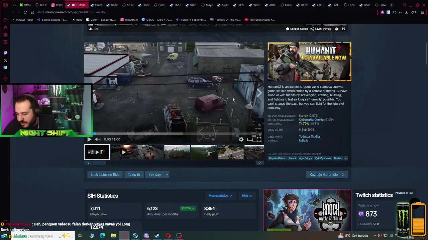Open Sound Buttons bookmark
Screen dimensions: 428x240
(x=52, y=20)
